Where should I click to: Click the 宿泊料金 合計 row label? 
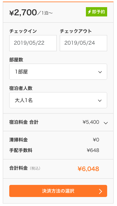tap(24, 122)
